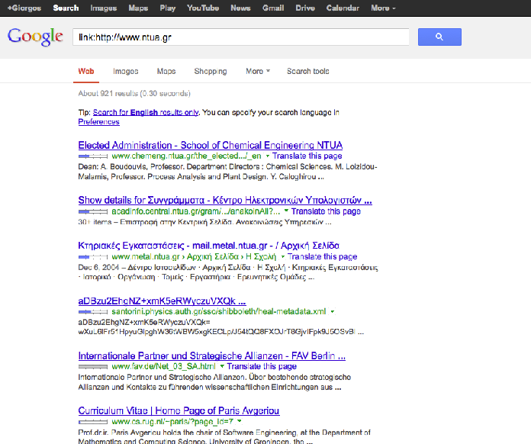Viewport: 531px width, 444px height.
Task: Open News in the top black bar
Action: pyautogui.click(x=240, y=8)
